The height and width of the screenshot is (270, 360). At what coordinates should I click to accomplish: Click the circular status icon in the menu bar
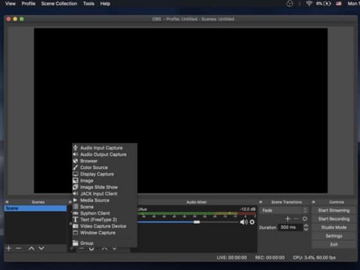click(x=290, y=3)
